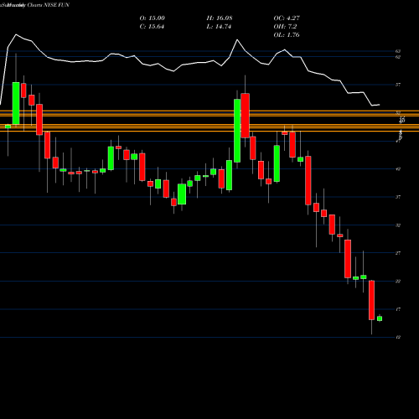Click the OH: 7.2 reading
Screen dimensions: 419x419
tap(285, 27)
